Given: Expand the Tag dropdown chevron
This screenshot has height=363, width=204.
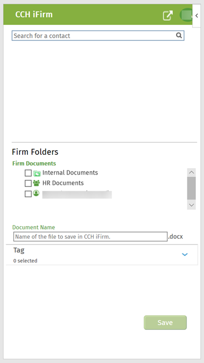Looking at the screenshot, I should [185, 254].
